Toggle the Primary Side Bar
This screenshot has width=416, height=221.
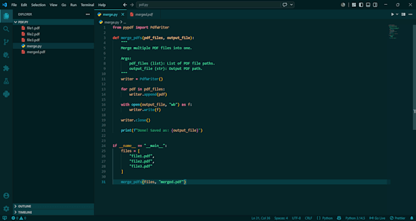click(361, 5)
